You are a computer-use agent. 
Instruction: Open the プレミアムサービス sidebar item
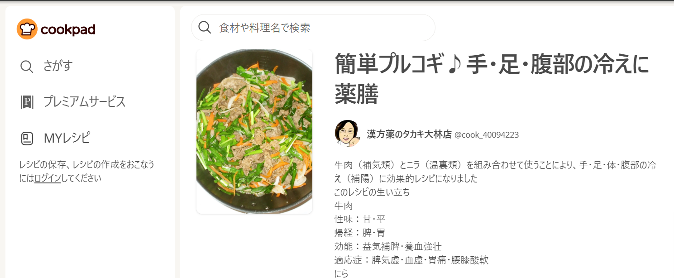(x=85, y=102)
